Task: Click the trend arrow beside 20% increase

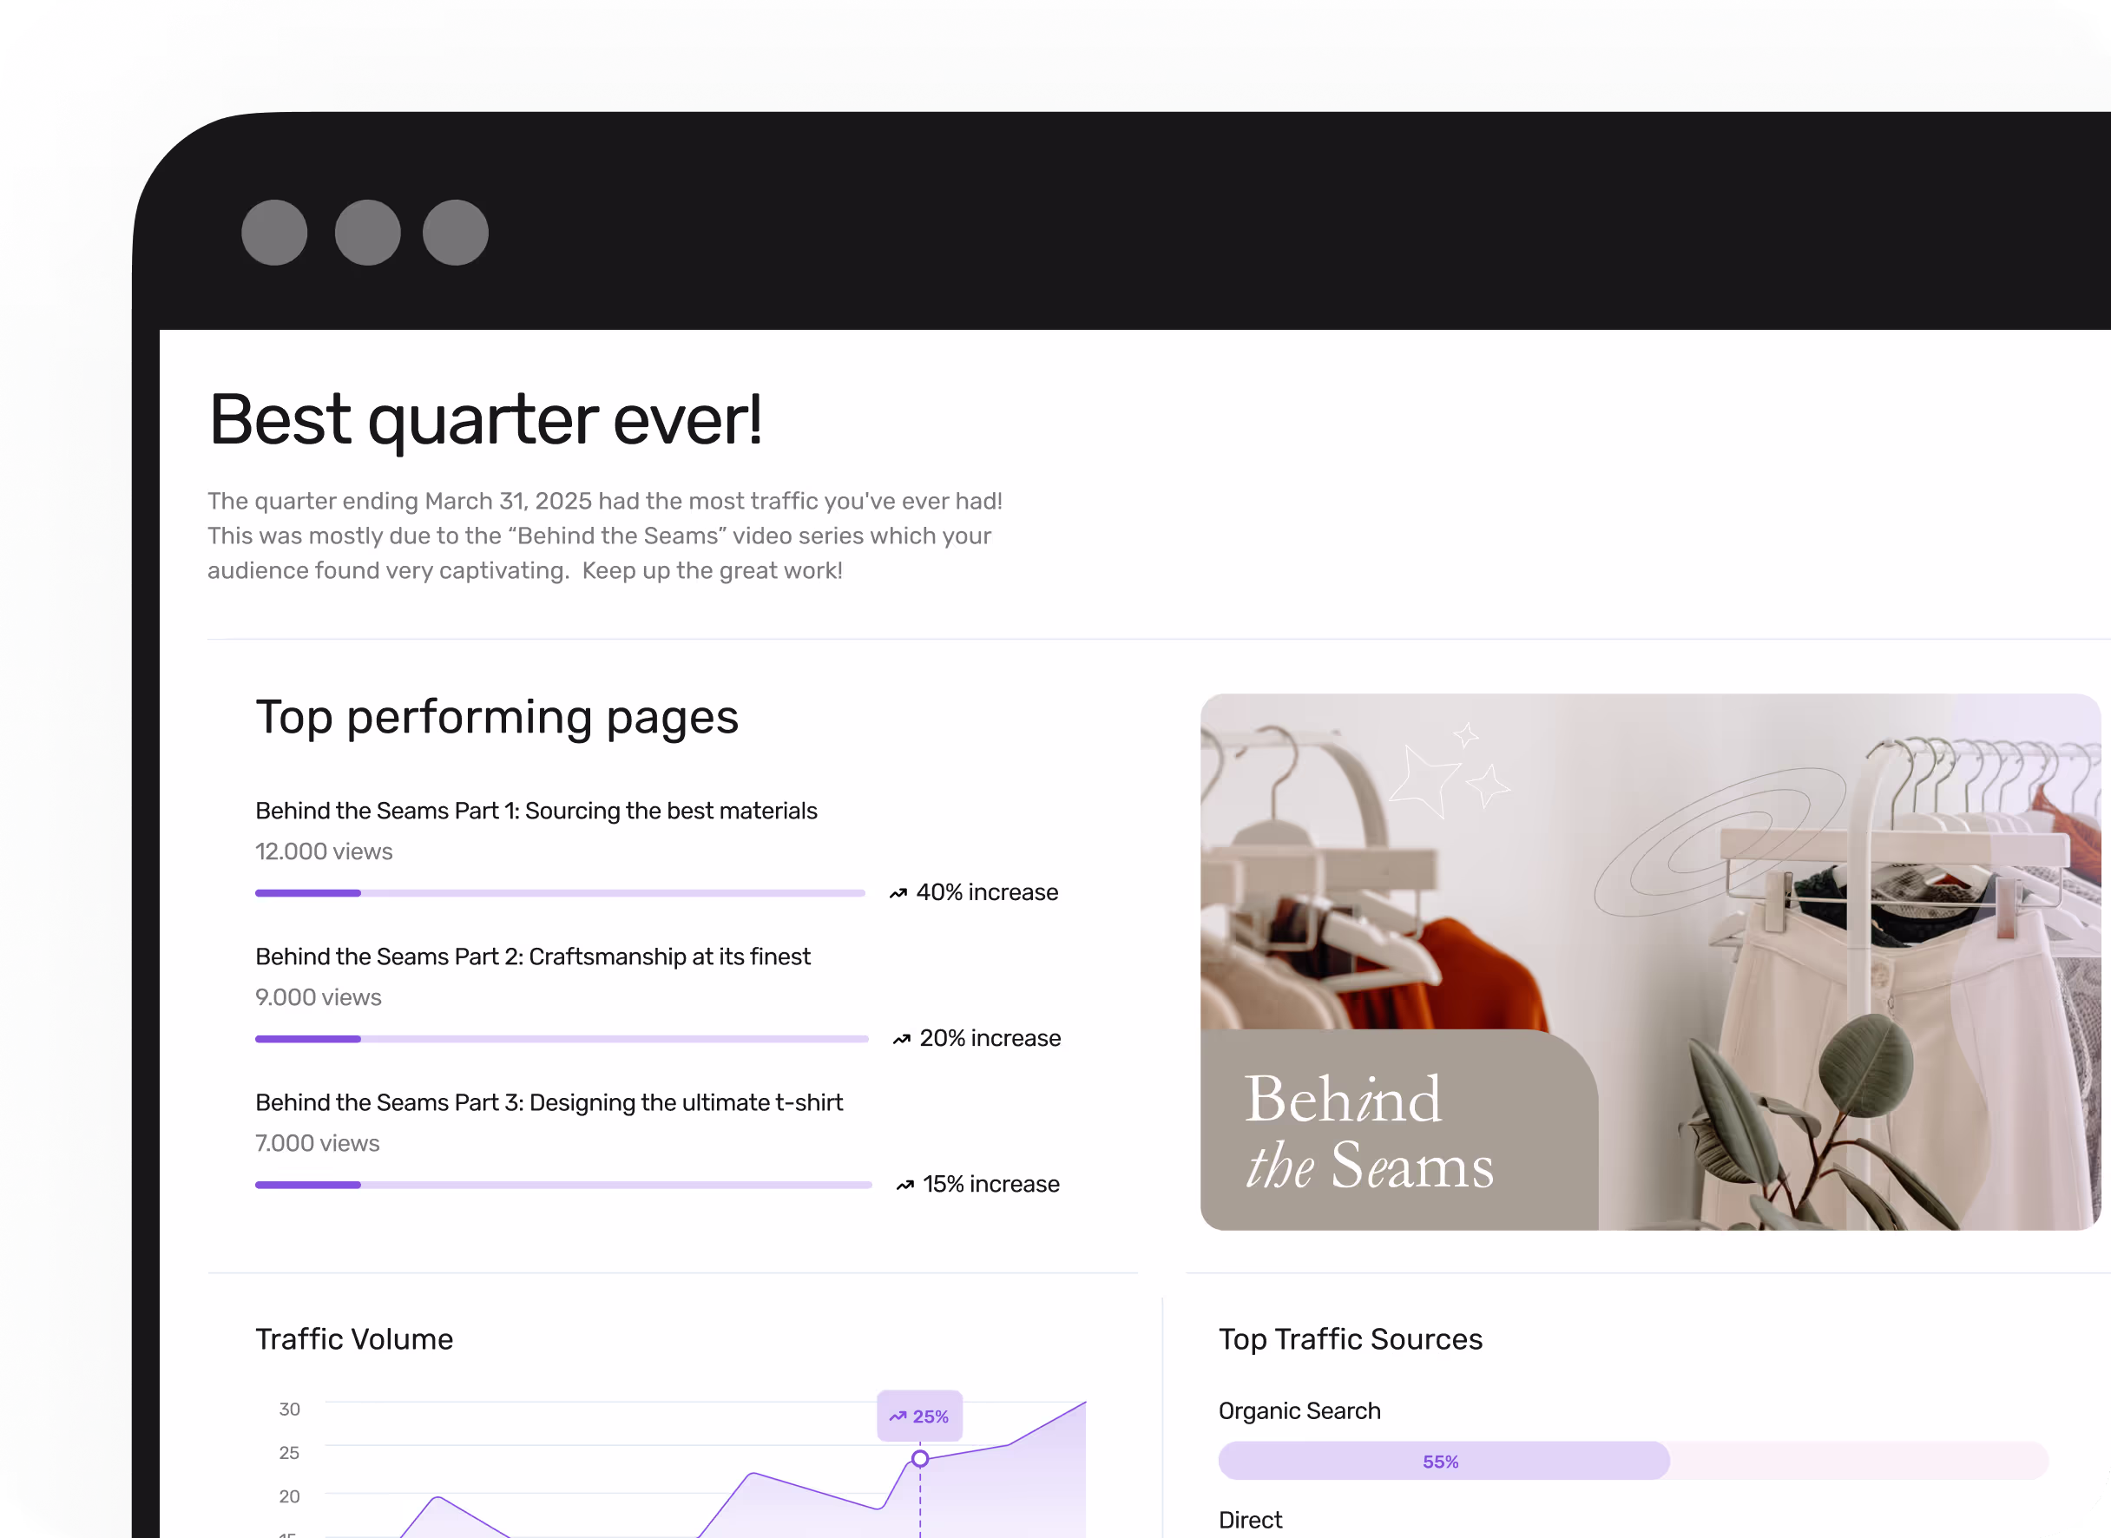Action: click(901, 1039)
